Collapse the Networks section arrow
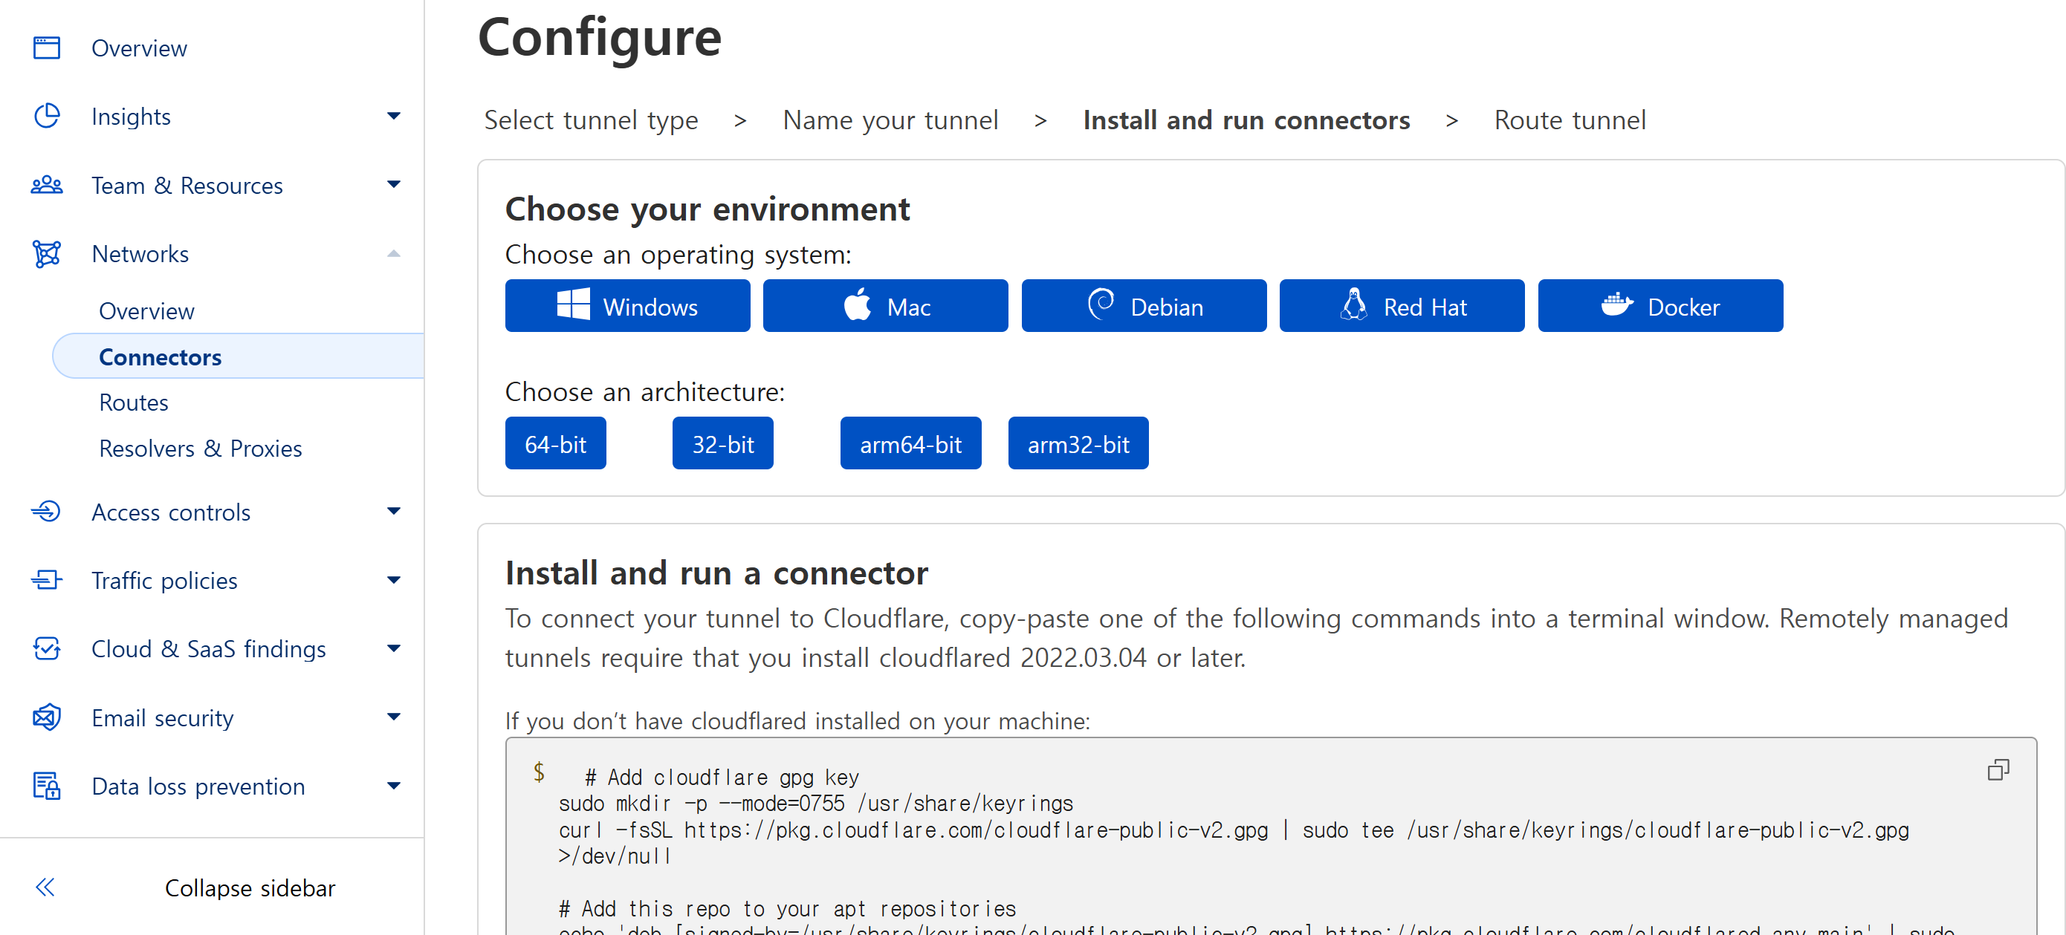Image resolution: width=2066 pixels, height=935 pixels. [x=393, y=254]
